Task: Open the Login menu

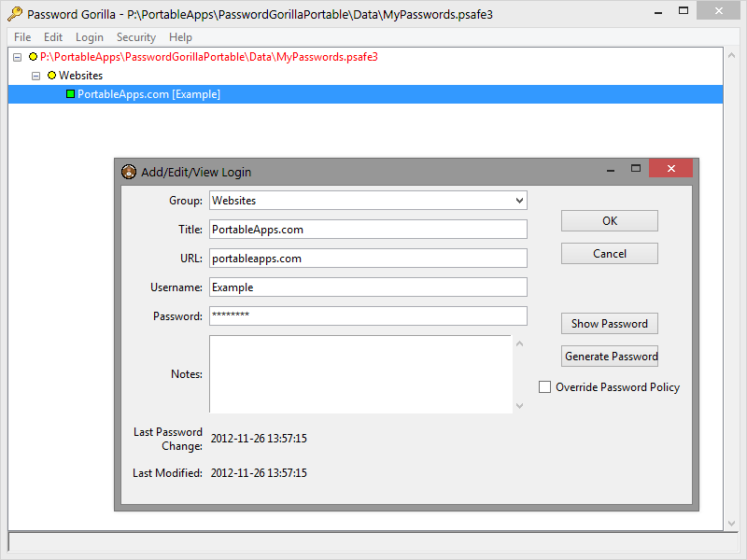Action: 90,37
